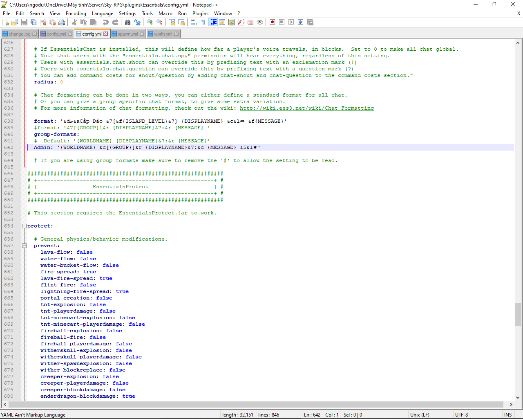Open Find with the binoculars icon
This screenshot has height=419, width=523.
click(x=128, y=22)
